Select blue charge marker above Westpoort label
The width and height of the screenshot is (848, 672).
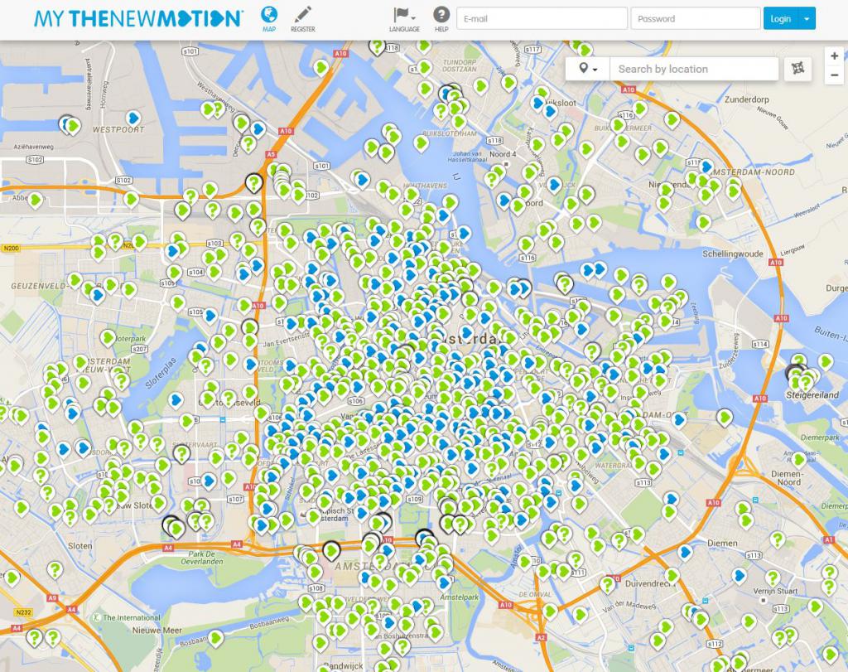tap(133, 117)
